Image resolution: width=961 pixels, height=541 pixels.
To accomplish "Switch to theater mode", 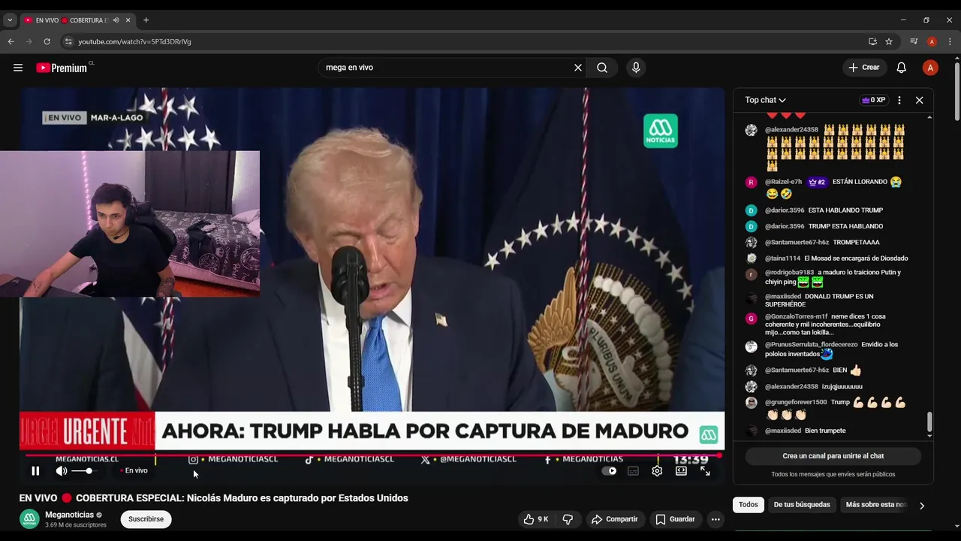I will (x=681, y=471).
